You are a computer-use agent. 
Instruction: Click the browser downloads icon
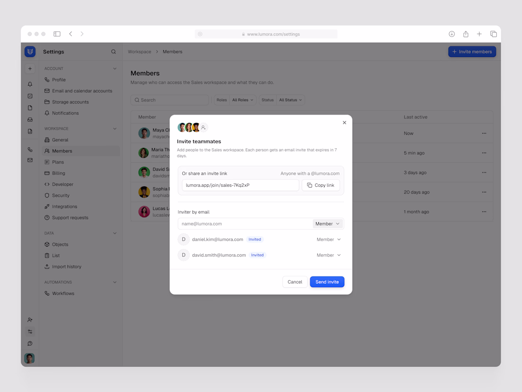point(452,34)
